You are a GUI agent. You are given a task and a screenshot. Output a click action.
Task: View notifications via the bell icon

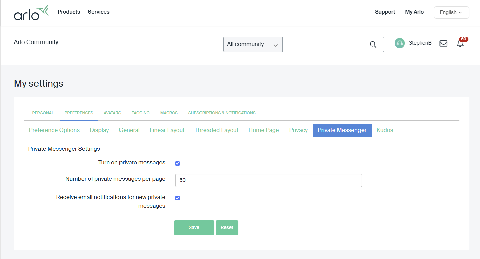(x=460, y=43)
